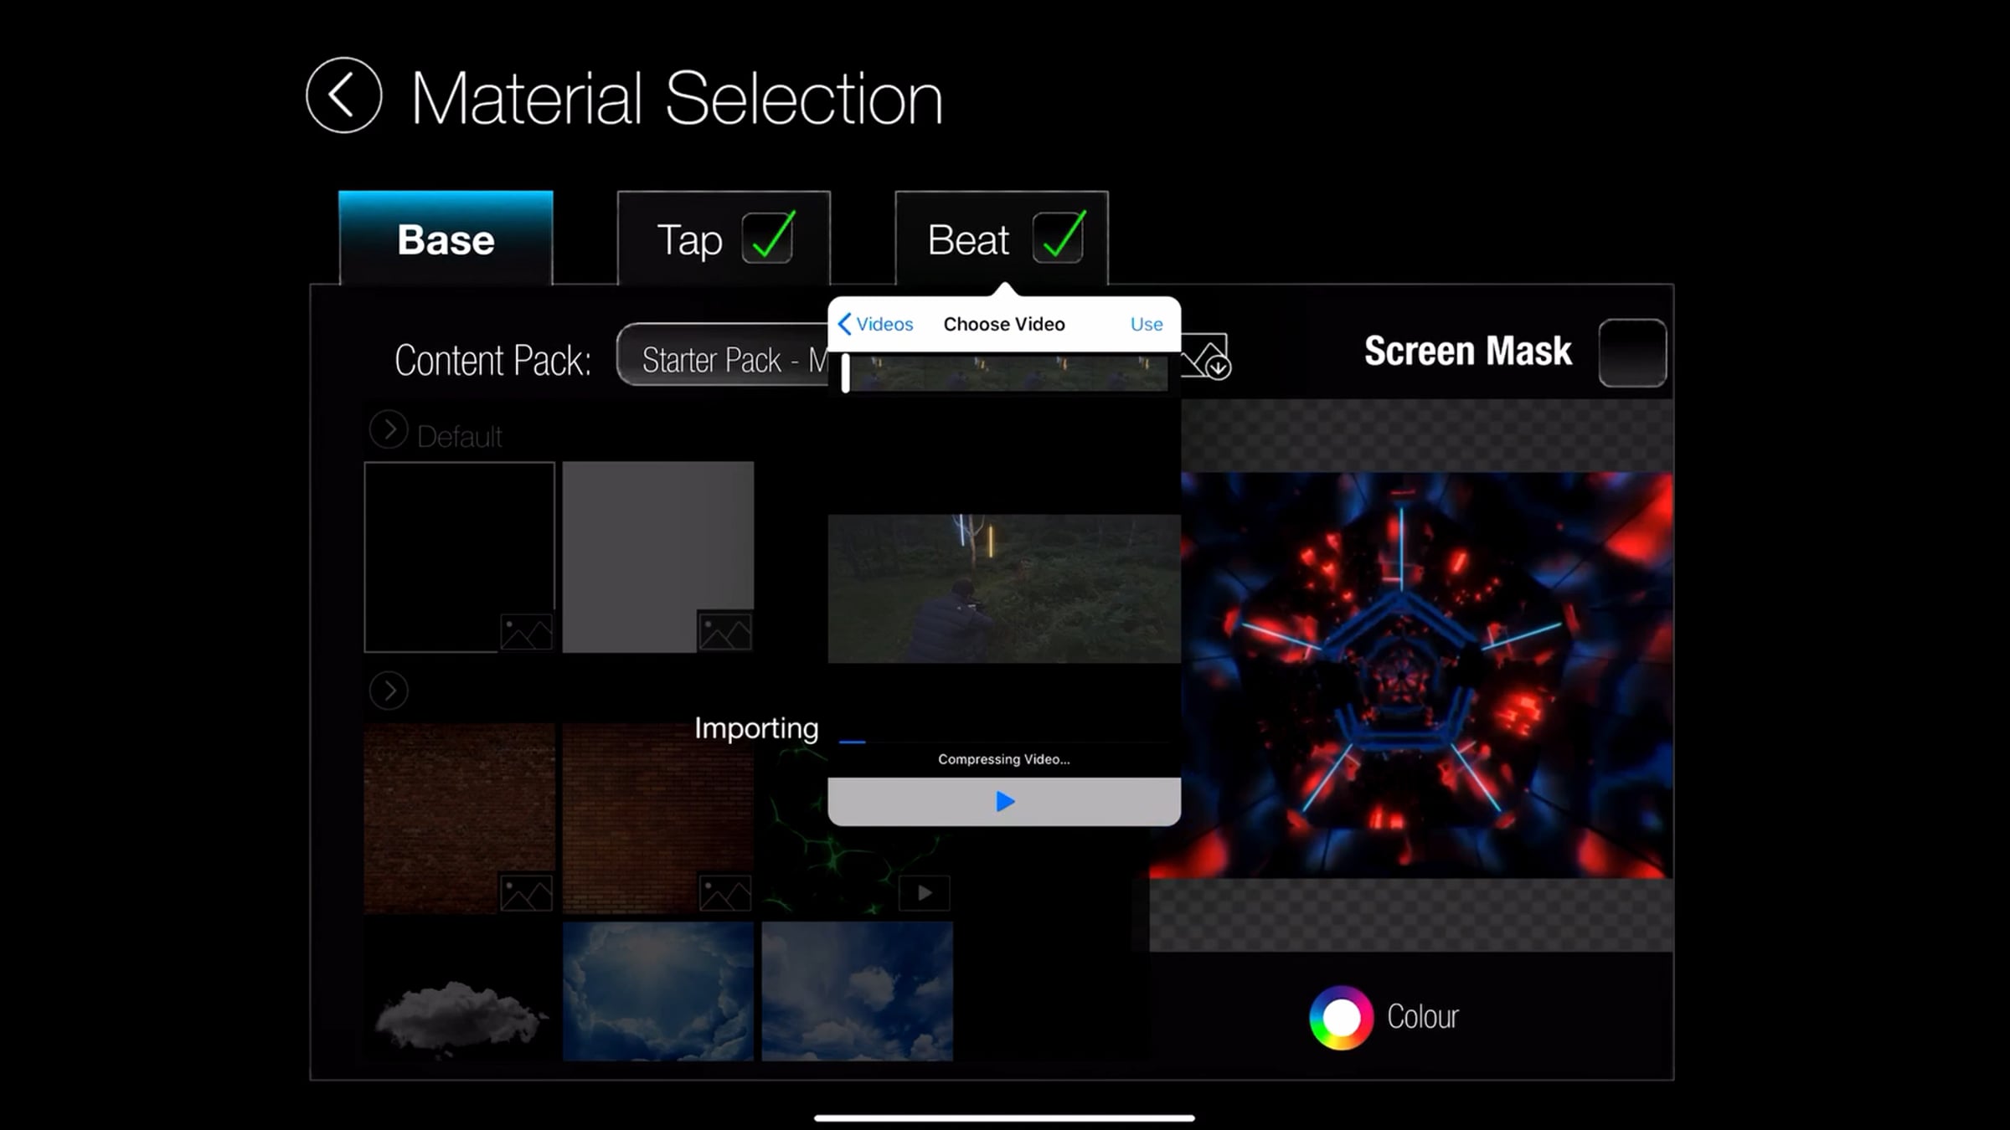Click video play icon on green crack thumbnail
The height and width of the screenshot is (1130, 2010).
coord(924,893)
